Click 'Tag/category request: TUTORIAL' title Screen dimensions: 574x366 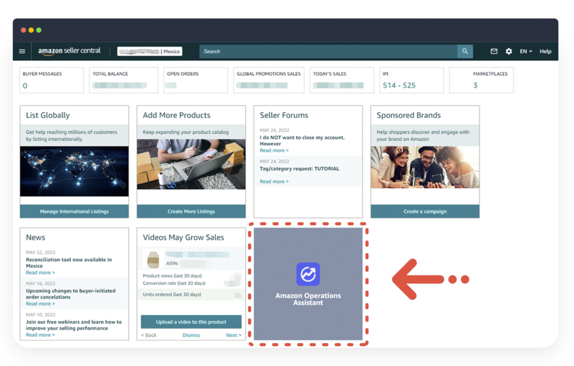(x=299, y=169)
